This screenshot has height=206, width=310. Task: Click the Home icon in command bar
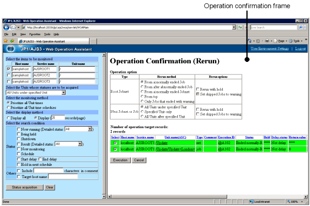click(x=249, y=41)
